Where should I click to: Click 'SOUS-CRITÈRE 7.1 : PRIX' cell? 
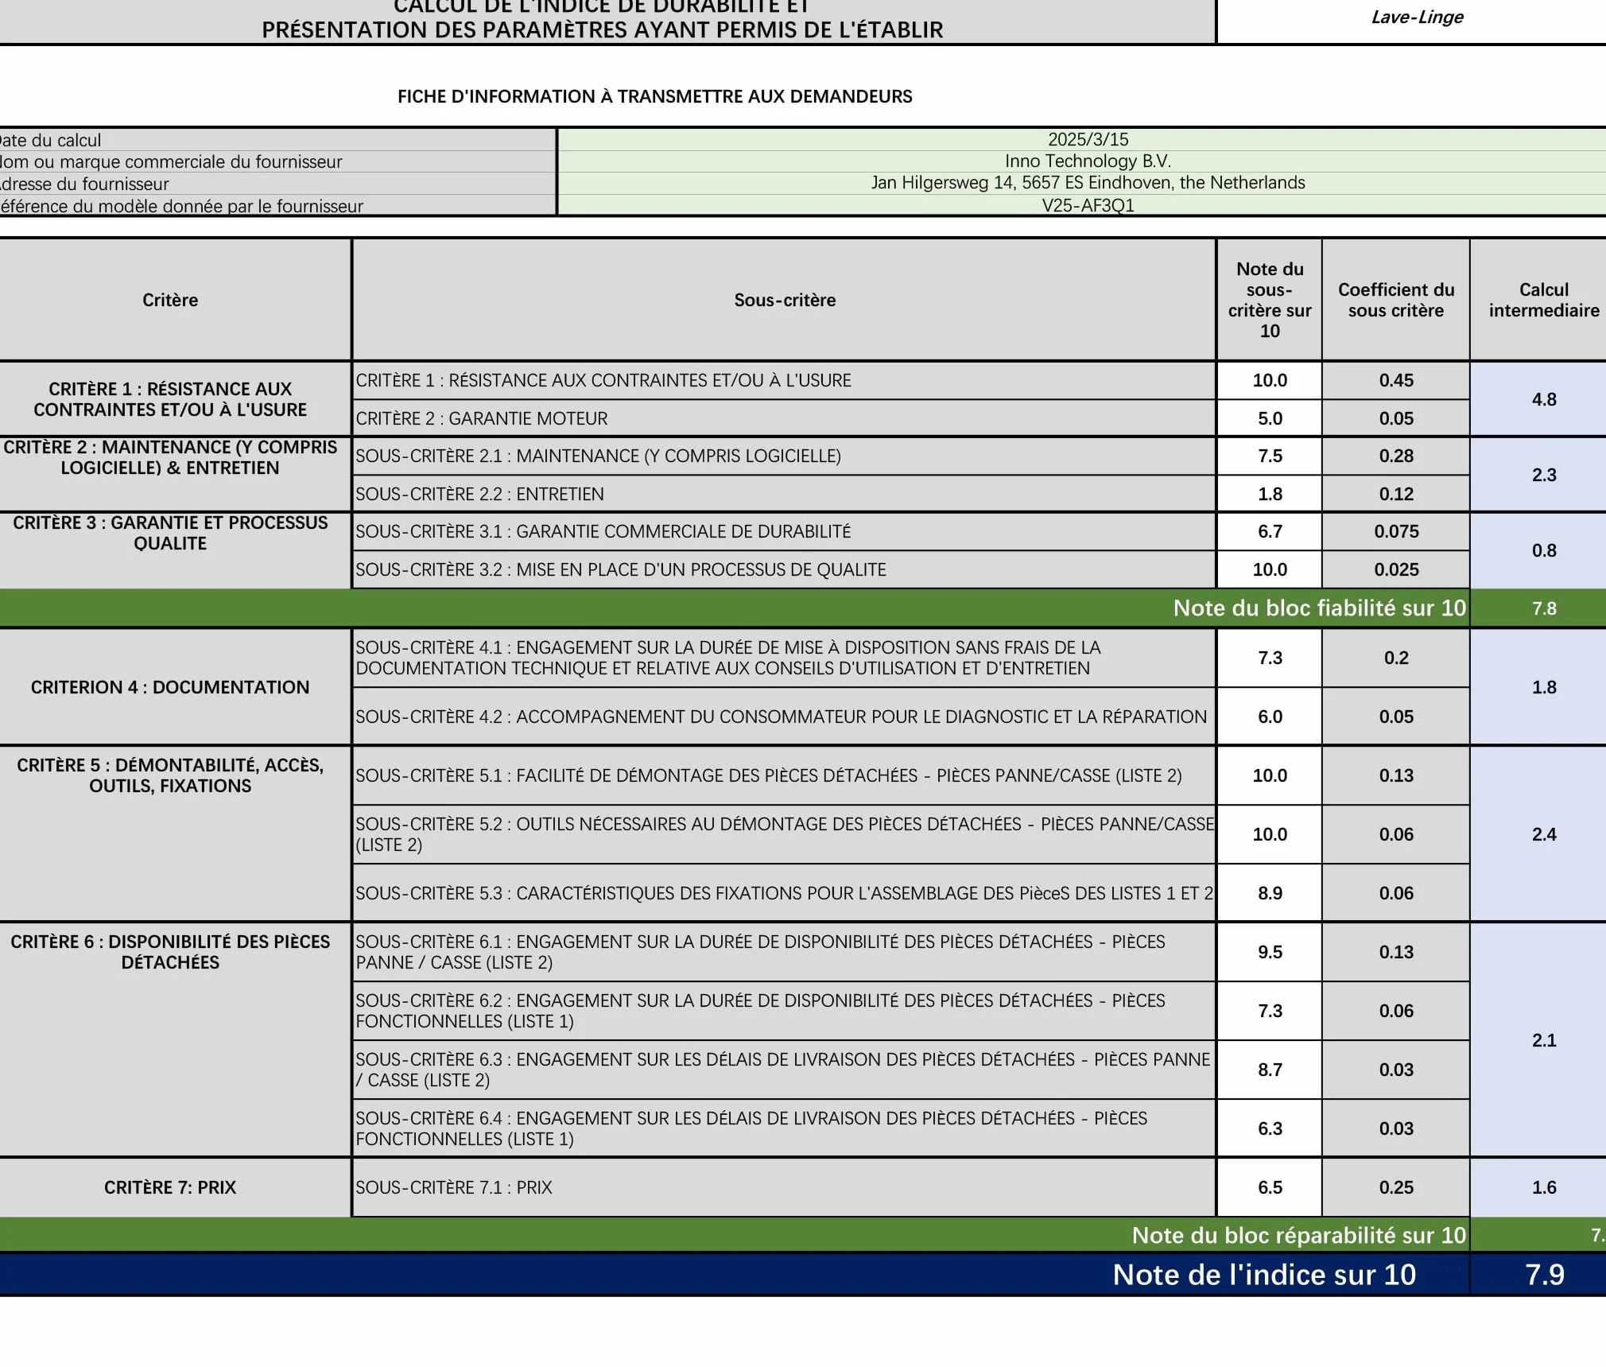(x=784, y=1187)
